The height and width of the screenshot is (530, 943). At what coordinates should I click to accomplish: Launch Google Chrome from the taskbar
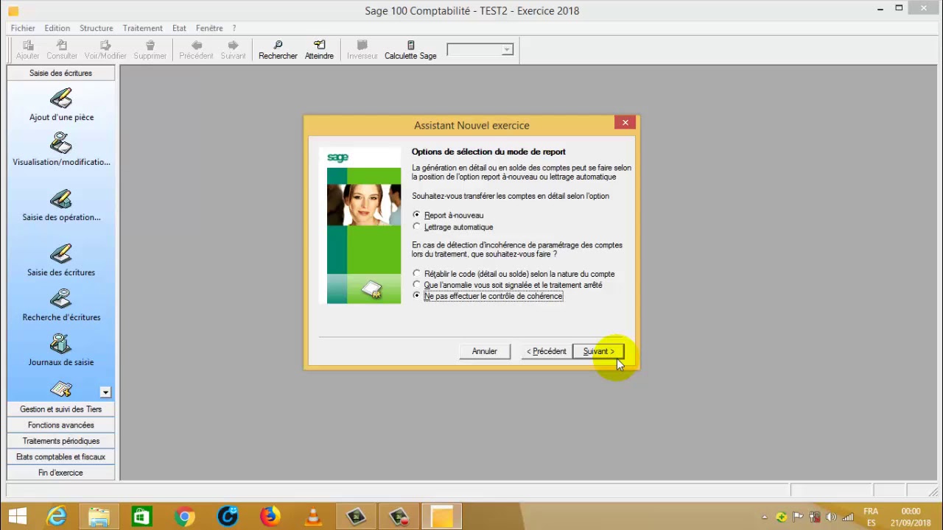pyautogui.click(x=184, y=516)
